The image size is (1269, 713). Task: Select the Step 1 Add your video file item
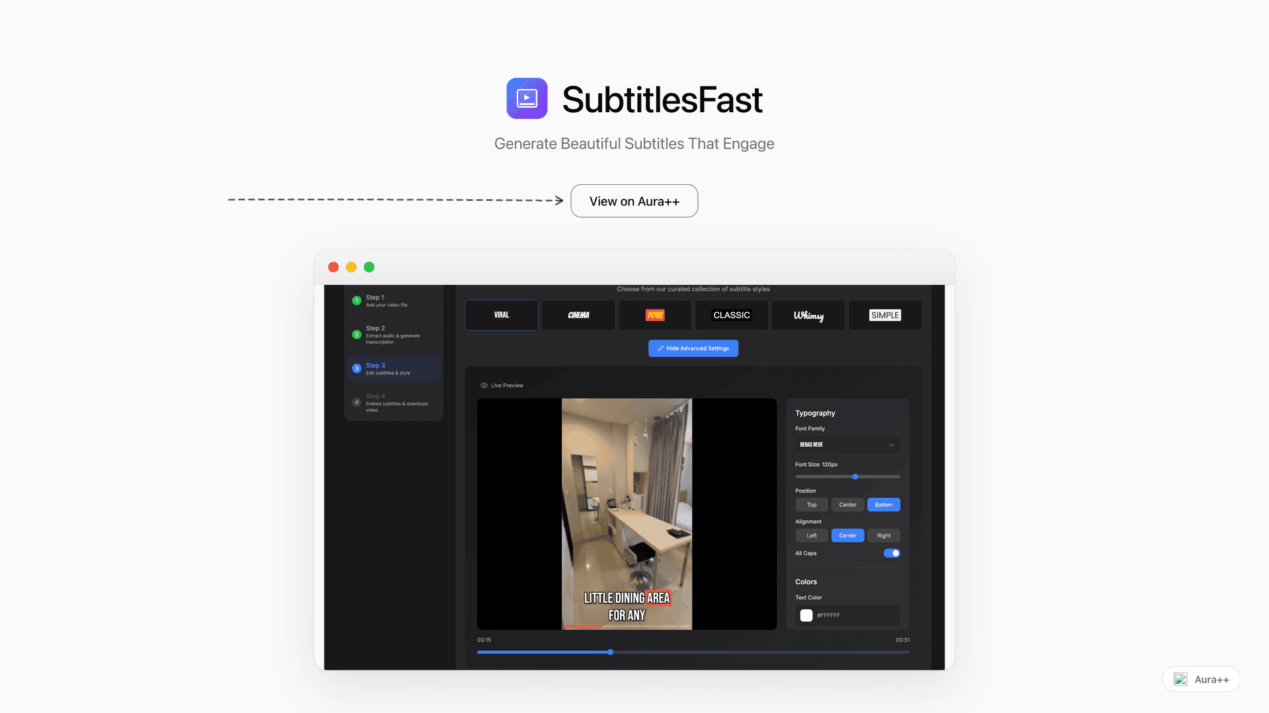393,300
